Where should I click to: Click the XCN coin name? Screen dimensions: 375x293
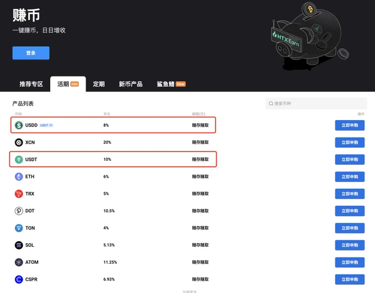(30, 142)
